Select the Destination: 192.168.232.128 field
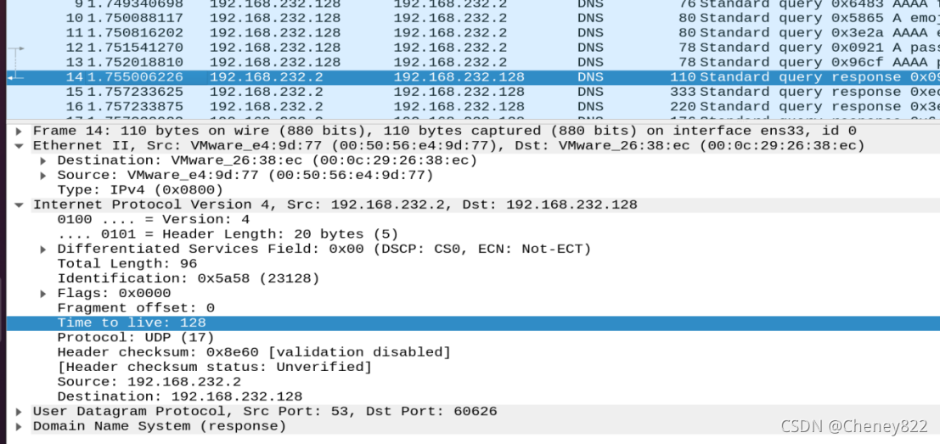Viewport: 940px width, 444px height. [180, 396]
